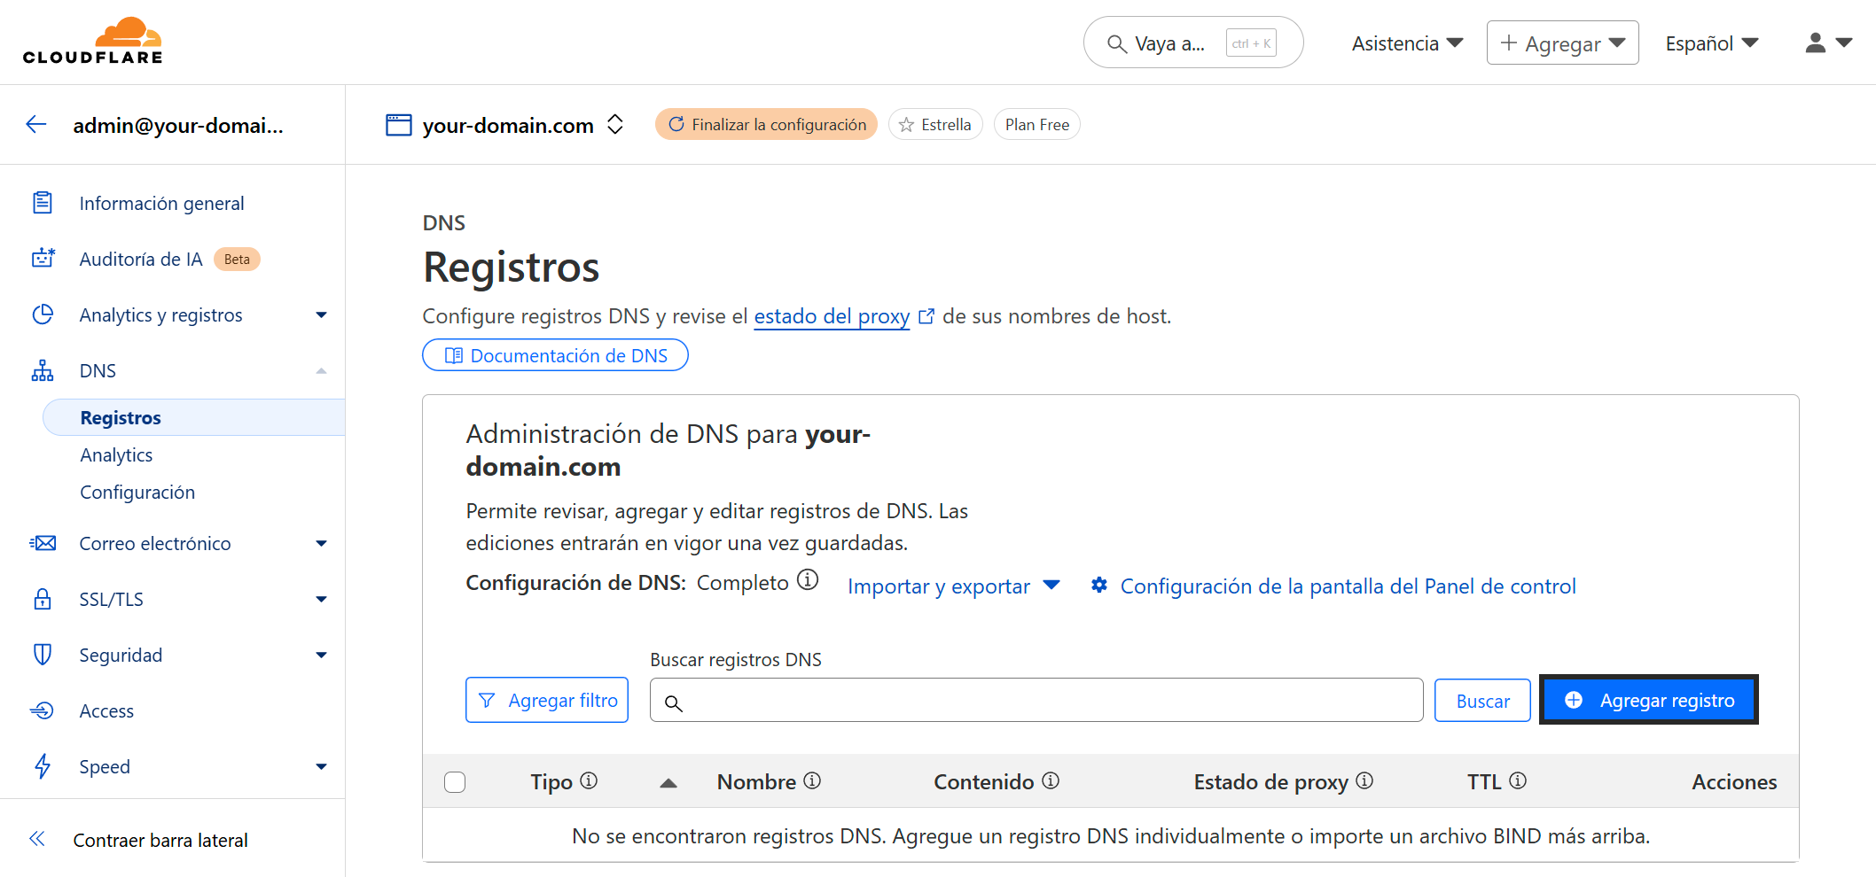Click info icon next to Contenido column
The height and width of the screenshot is (877, 1876).
[1051, 780]
